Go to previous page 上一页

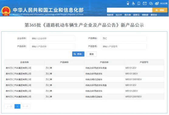[9, 106]
